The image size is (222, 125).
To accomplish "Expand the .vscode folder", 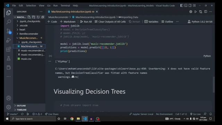I will coord(29,25).
